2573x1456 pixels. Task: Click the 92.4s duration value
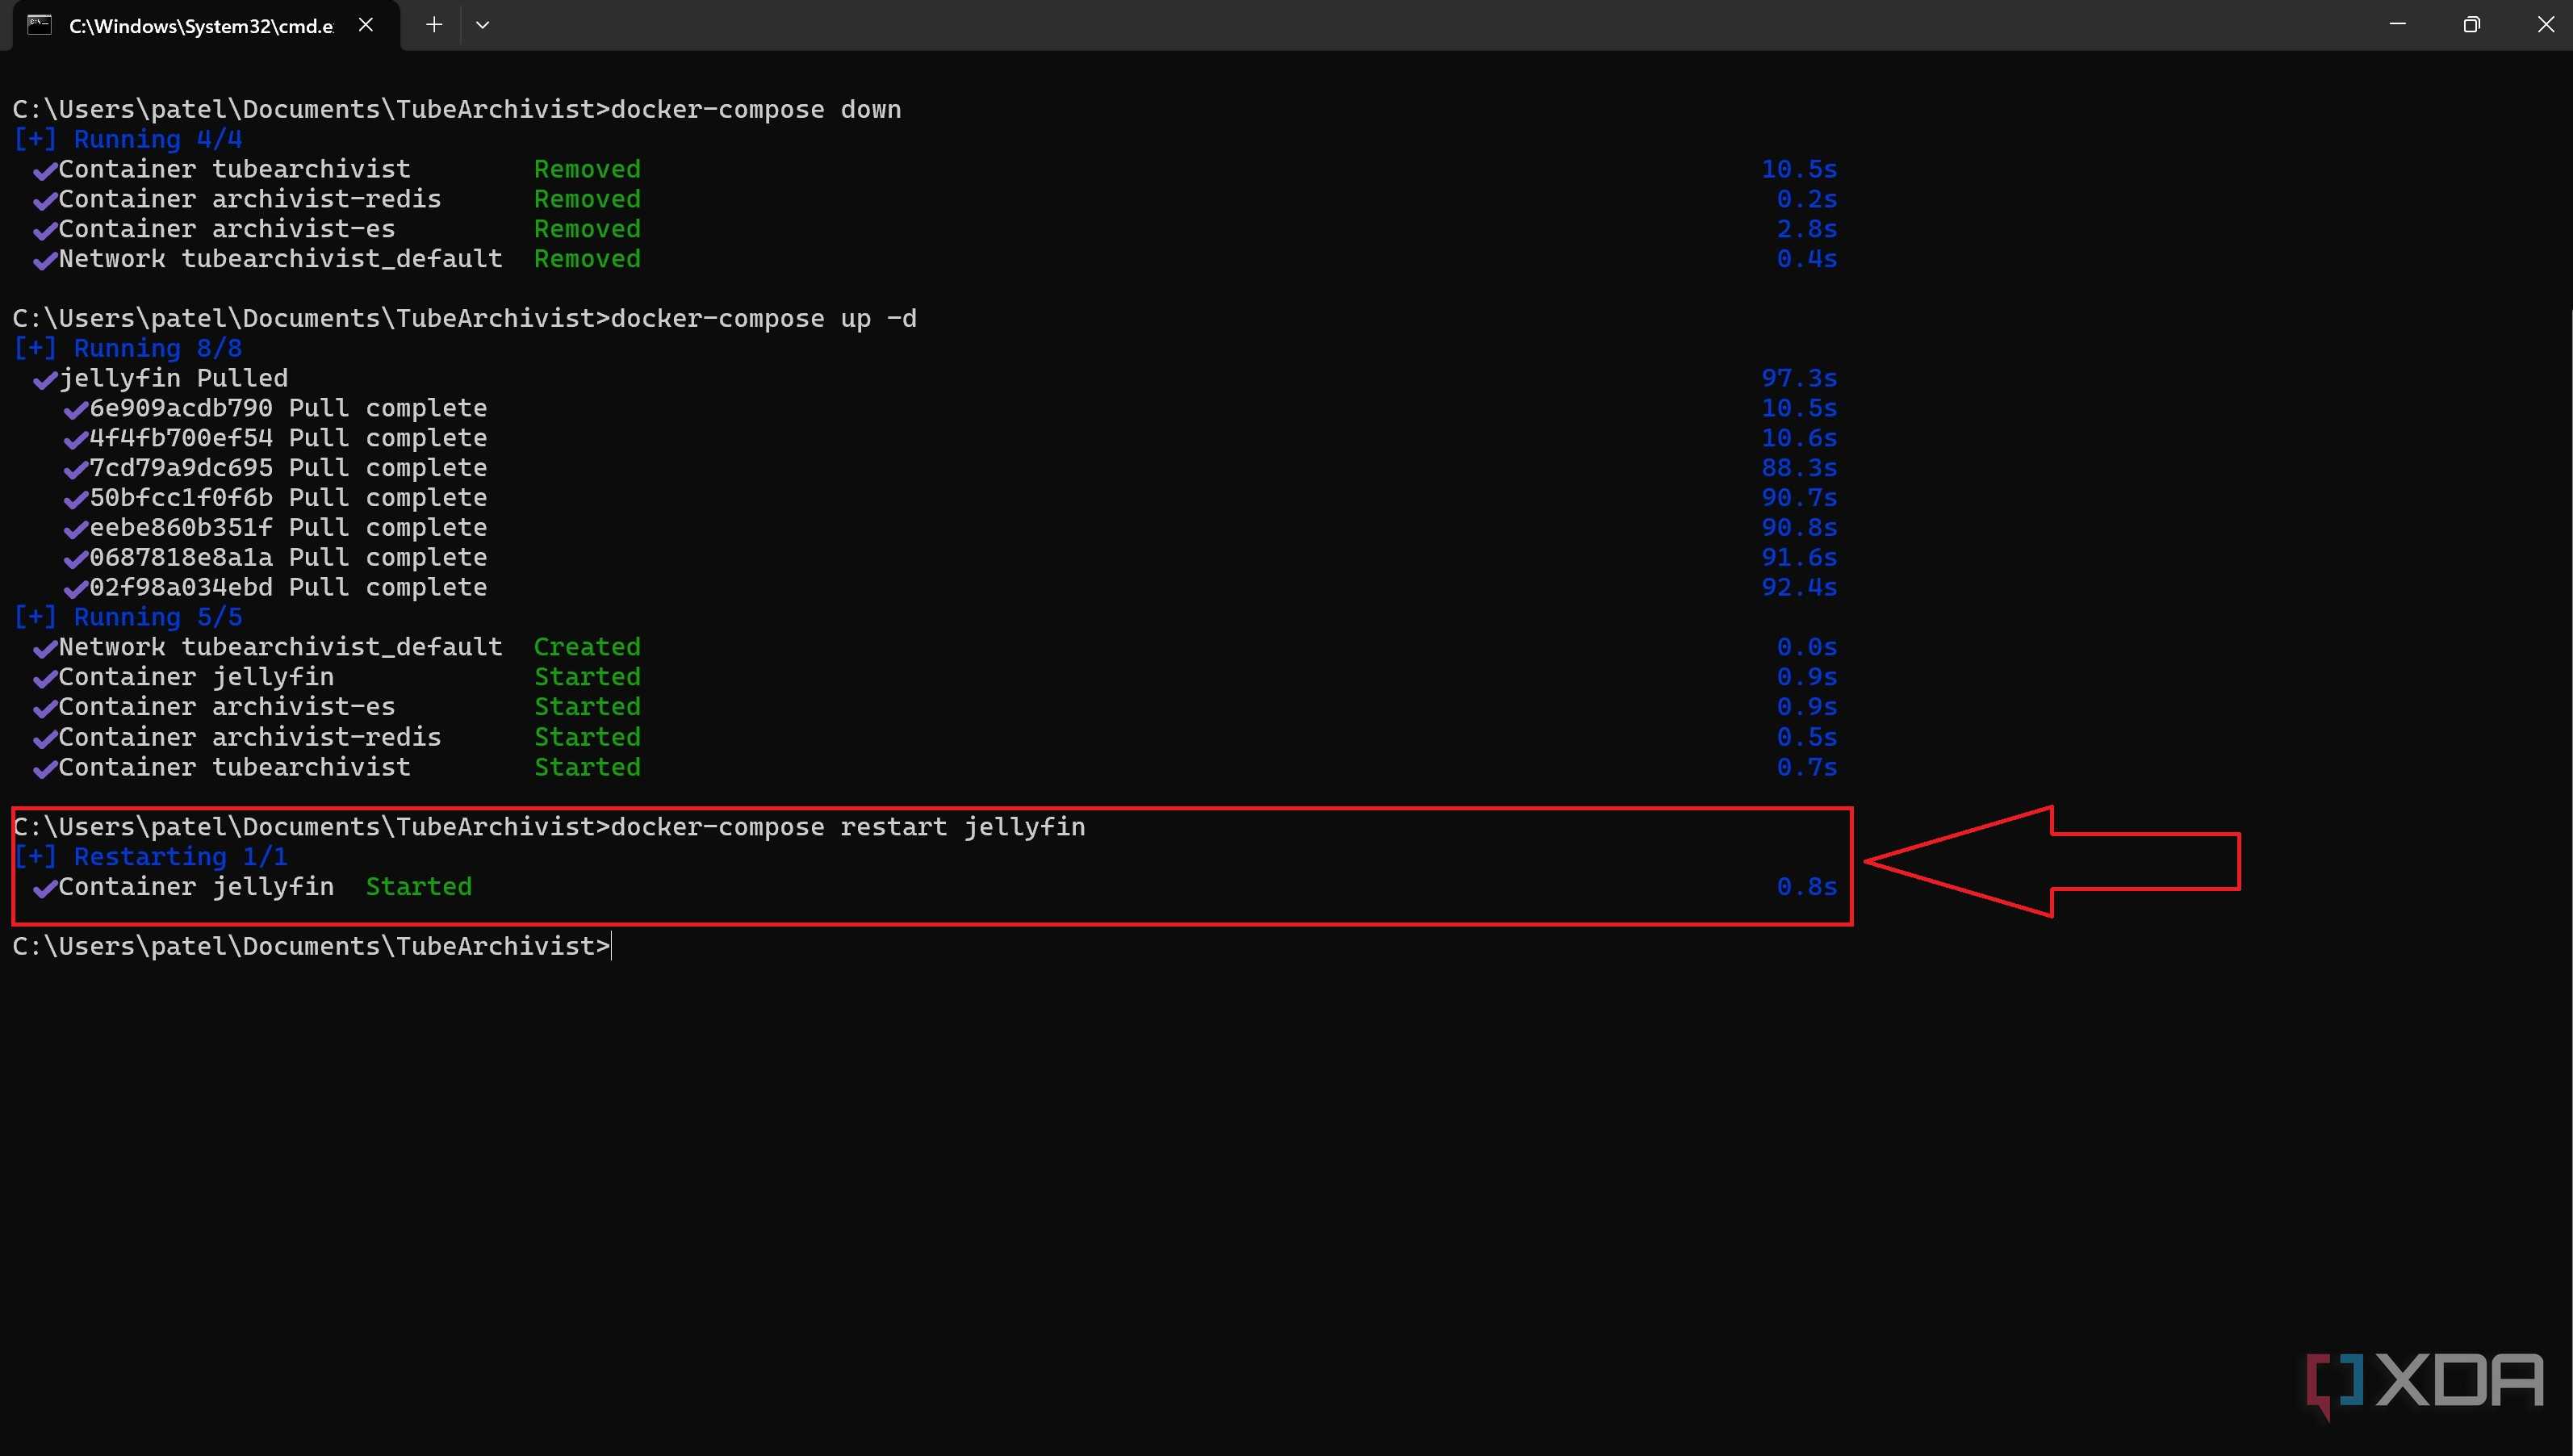(x=1799, y=588)
